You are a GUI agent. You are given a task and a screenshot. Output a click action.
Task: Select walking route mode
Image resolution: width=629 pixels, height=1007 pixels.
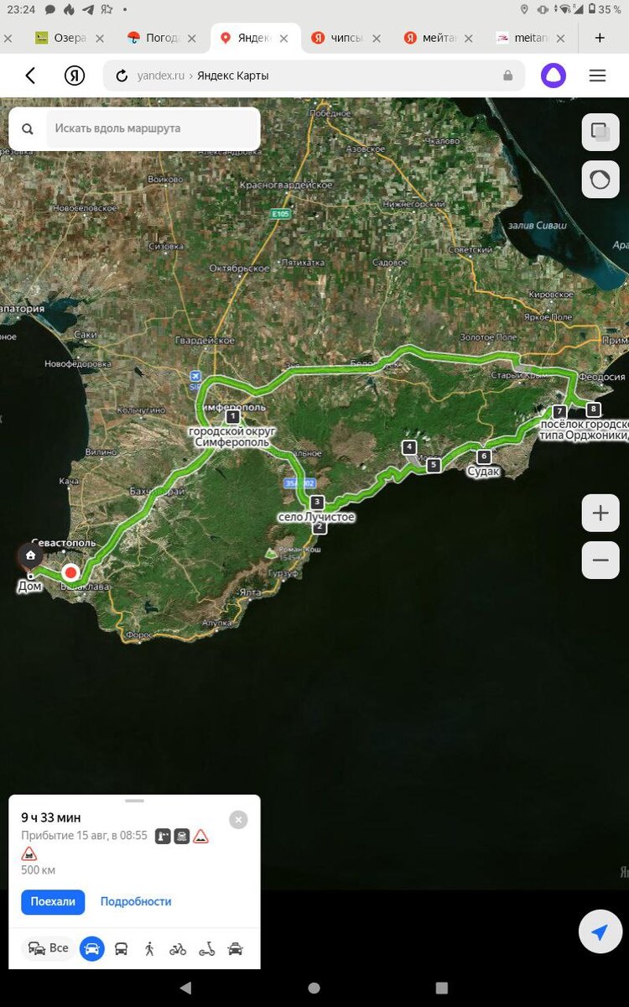pos(149,949)
